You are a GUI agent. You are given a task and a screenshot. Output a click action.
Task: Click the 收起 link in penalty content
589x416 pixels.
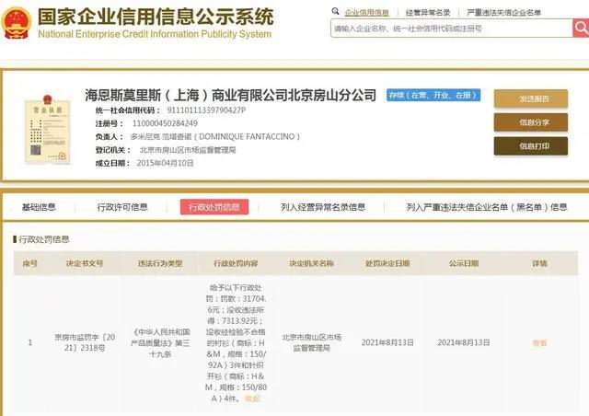click(252, 399)
